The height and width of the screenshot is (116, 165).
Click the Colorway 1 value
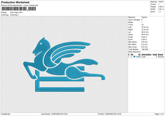click(x=15, y=15)
